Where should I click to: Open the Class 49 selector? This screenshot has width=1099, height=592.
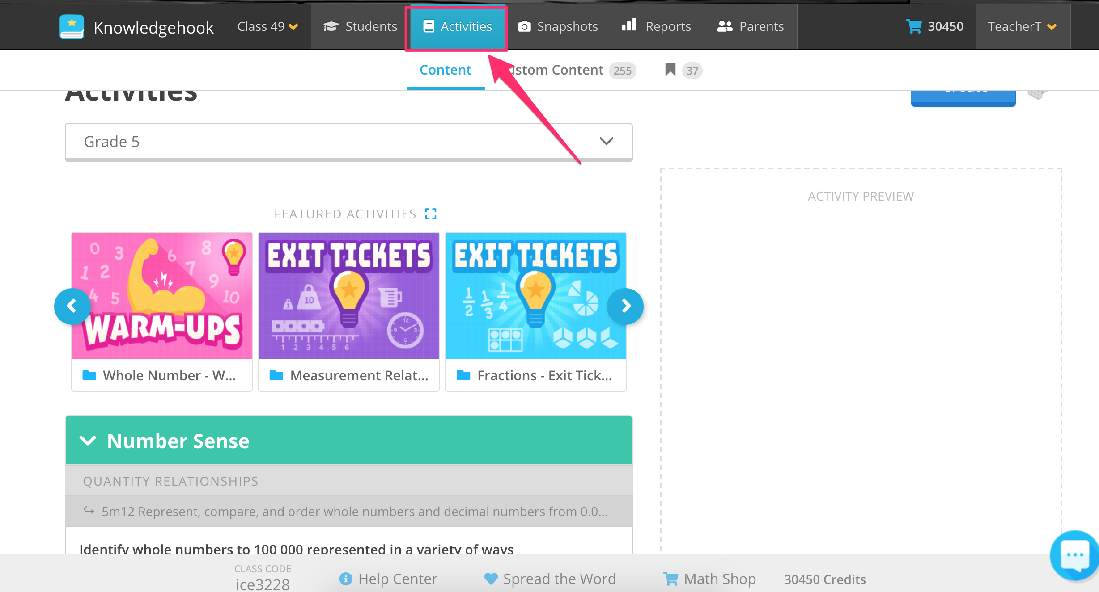coord(267,26)
